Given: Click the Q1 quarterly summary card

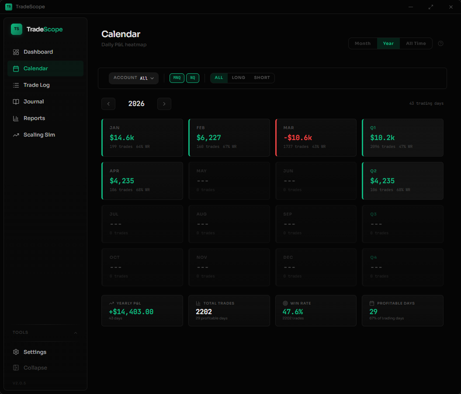Looking at the screenshot, I should coord(402,137).
